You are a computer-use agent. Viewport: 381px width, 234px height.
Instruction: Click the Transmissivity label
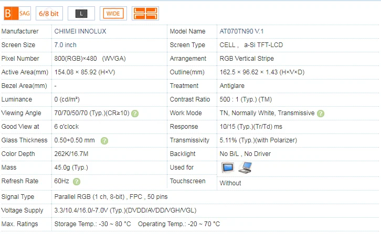(x=189, y=140)
